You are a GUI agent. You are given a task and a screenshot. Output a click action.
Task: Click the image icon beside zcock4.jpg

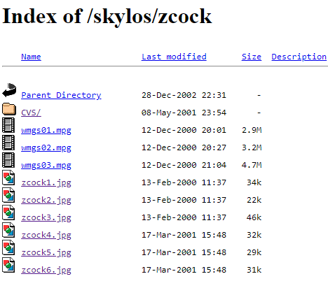pyautogui.click(x=8, y=230)
